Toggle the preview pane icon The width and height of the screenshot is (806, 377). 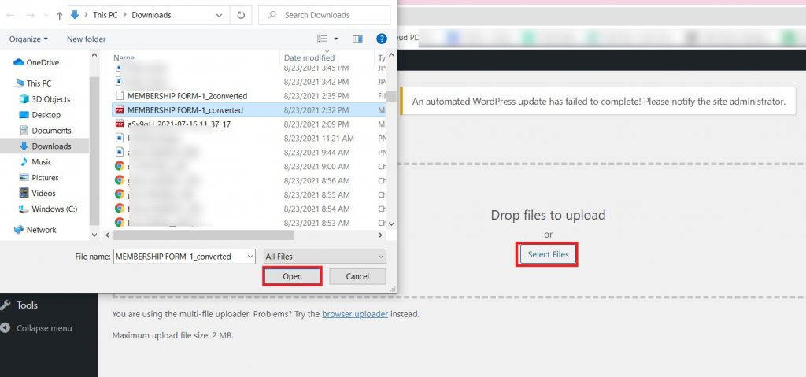point(358,39)
